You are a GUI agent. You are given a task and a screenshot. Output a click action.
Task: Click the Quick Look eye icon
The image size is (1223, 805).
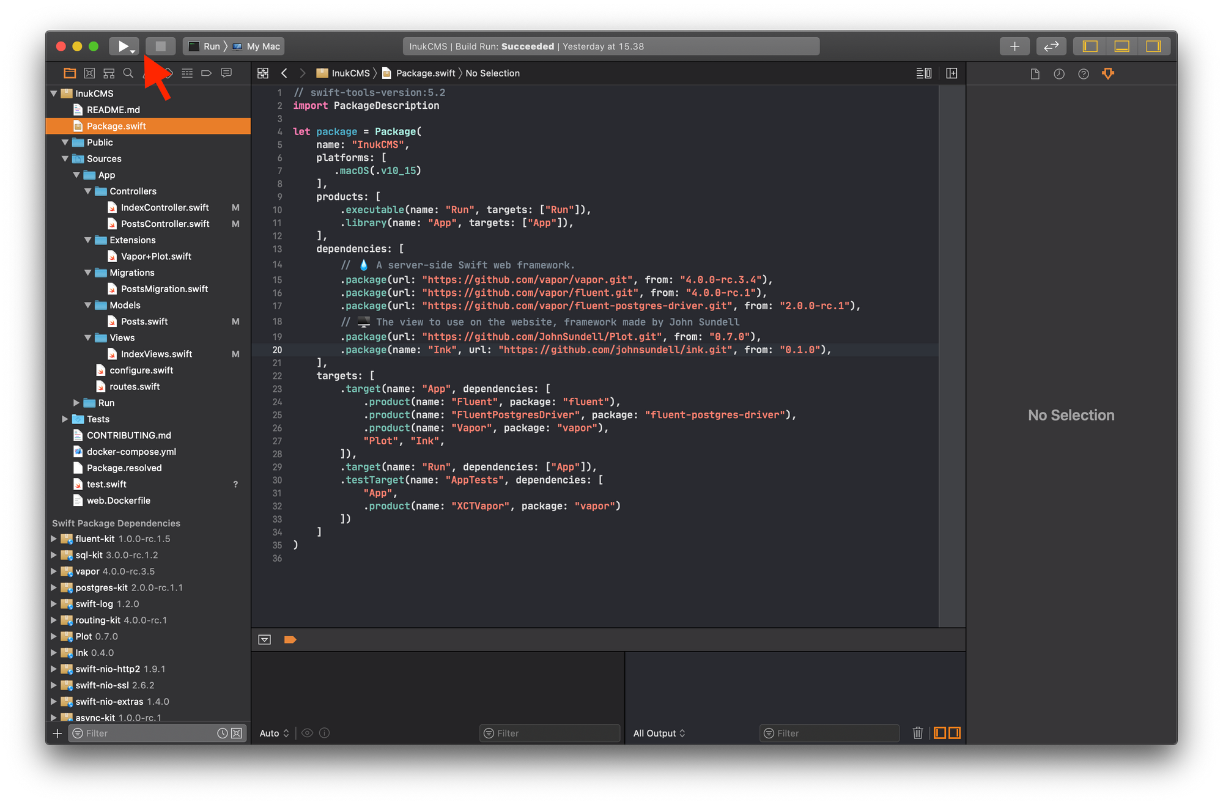point(308,733)
